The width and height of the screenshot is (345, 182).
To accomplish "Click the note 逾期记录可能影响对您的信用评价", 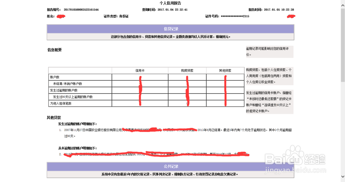I will 269,51.
